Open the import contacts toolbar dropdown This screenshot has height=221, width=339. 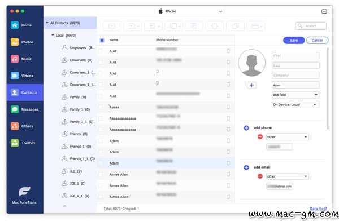tap(133, 26)
